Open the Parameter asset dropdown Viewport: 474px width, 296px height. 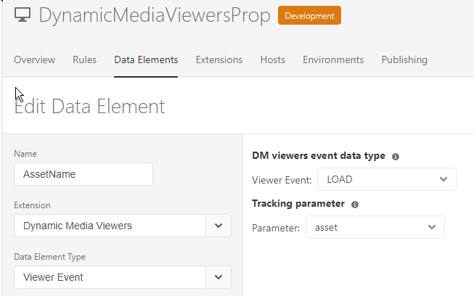coord(375,227)
